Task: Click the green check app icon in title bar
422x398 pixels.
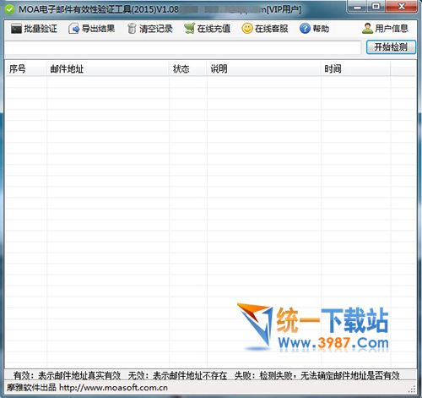Action: [9, 9]
